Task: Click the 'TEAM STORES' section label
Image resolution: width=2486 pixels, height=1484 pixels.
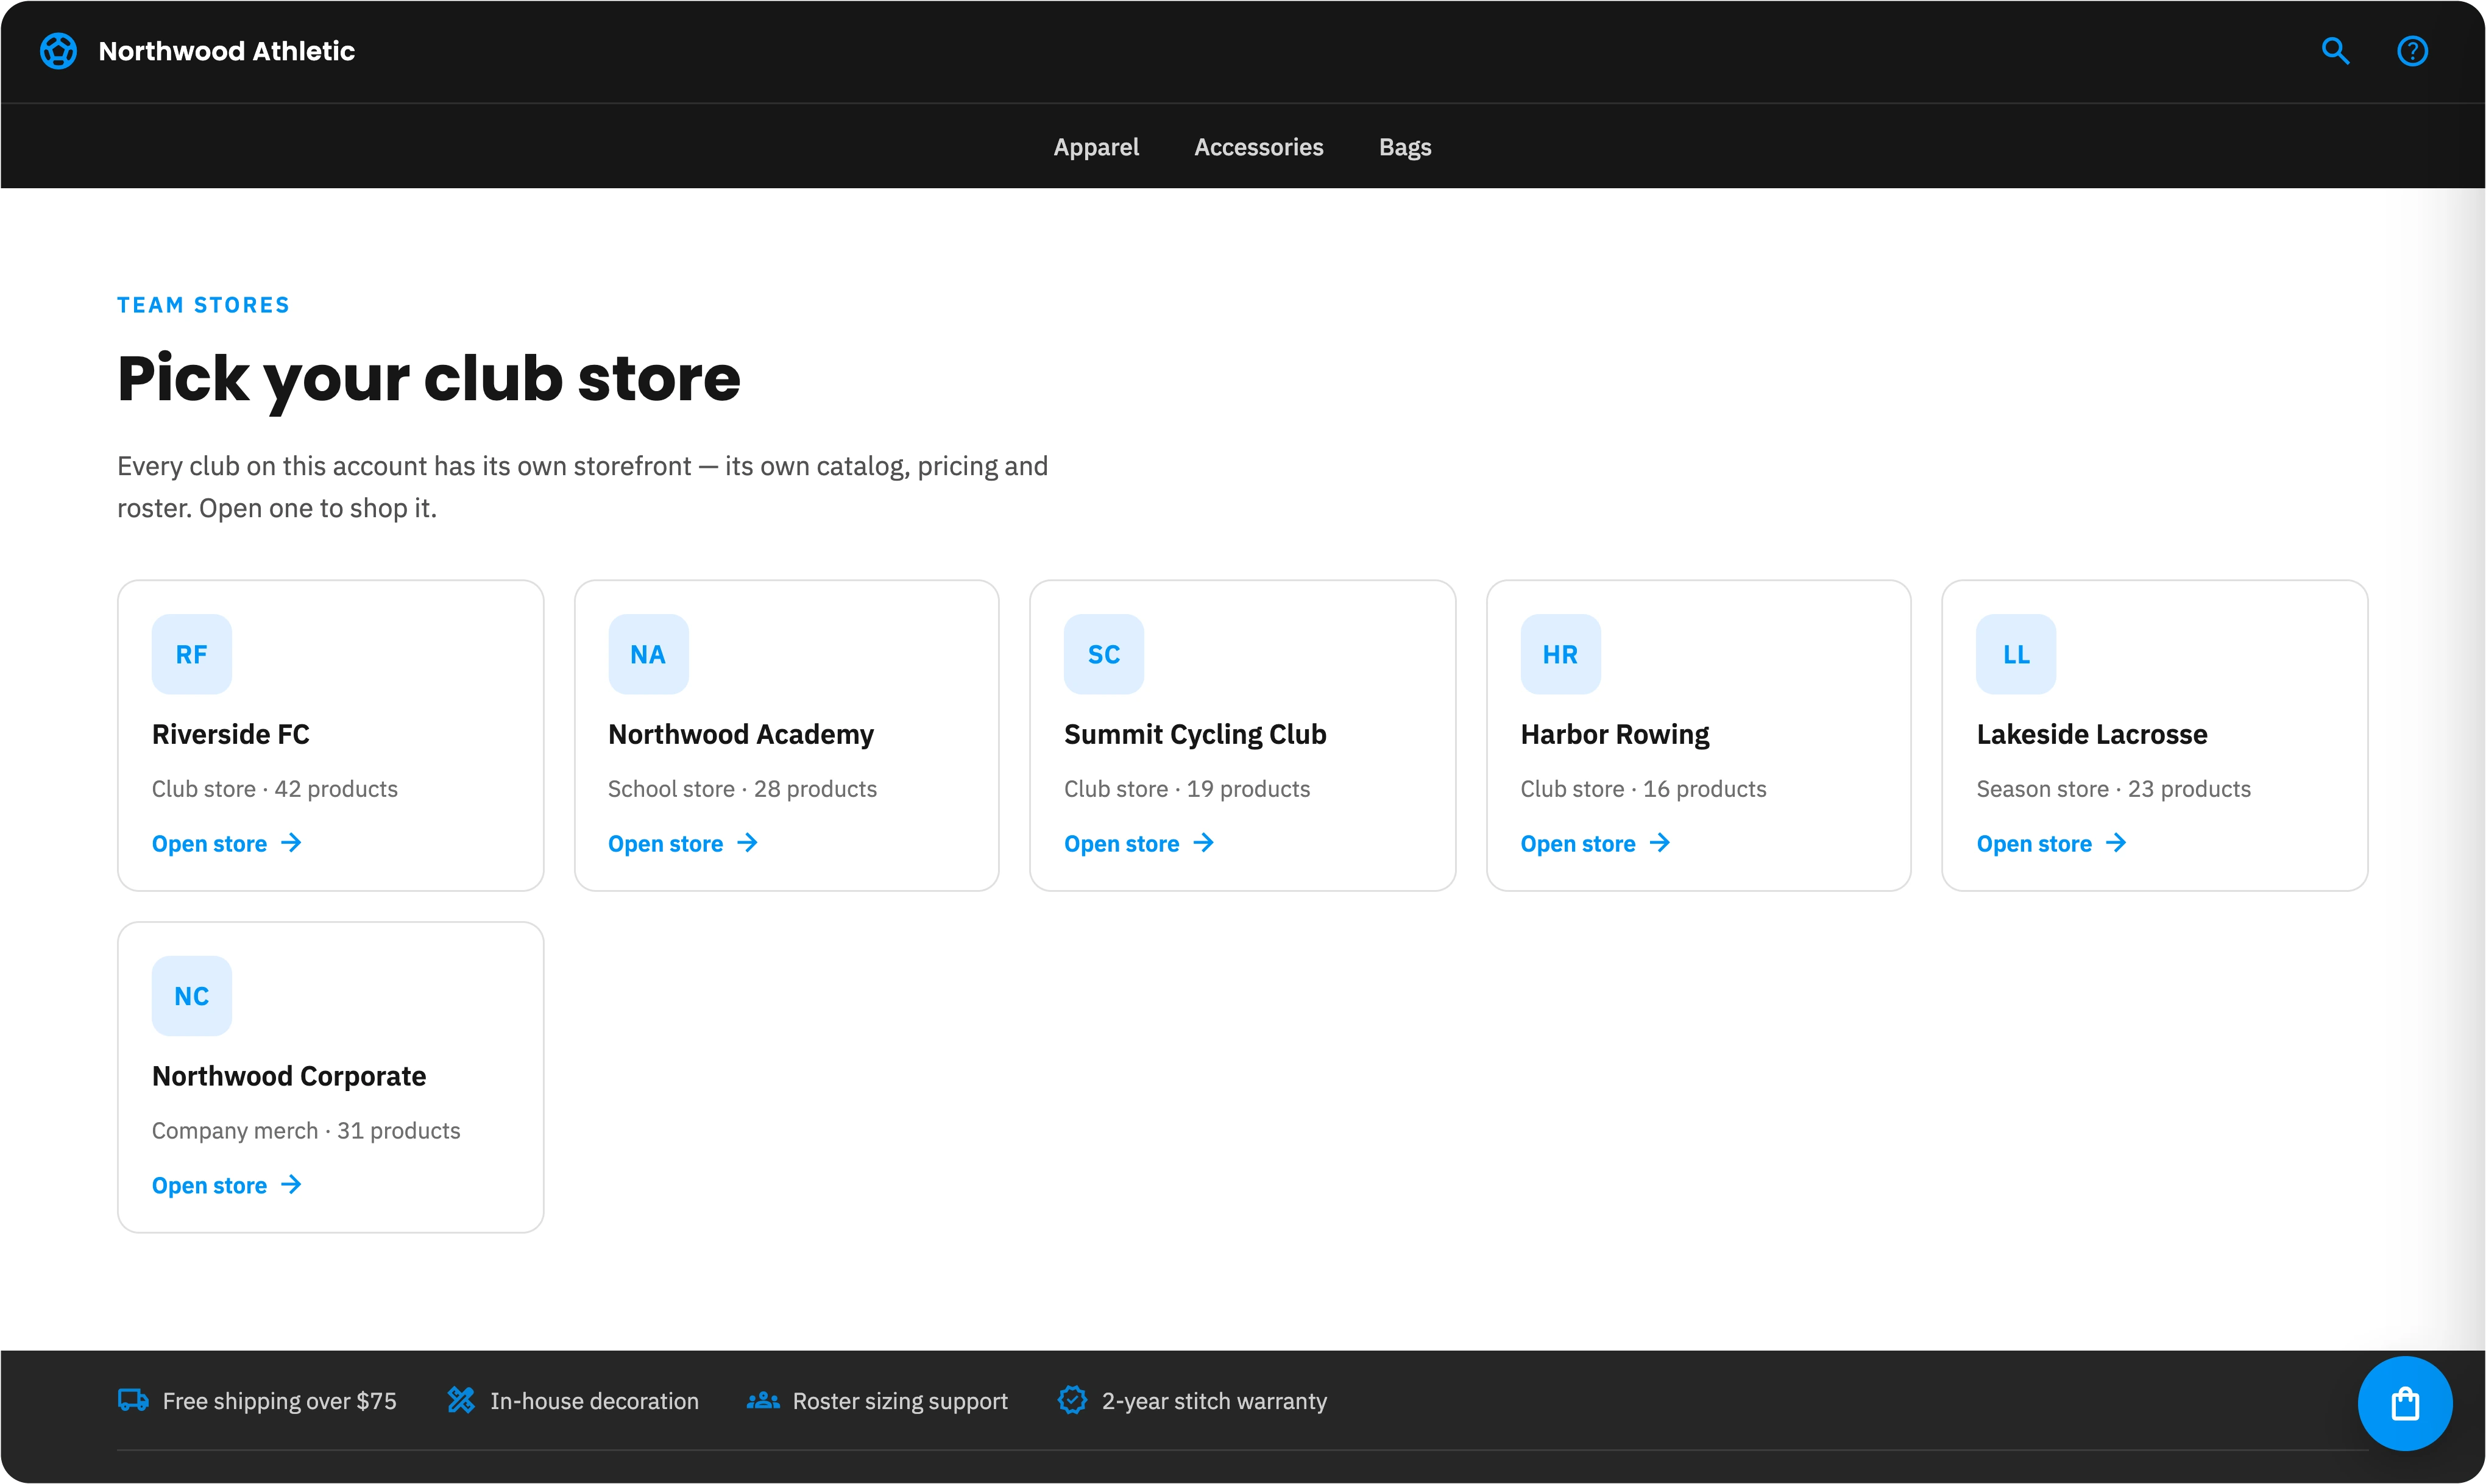Action: tap(203, 305)
